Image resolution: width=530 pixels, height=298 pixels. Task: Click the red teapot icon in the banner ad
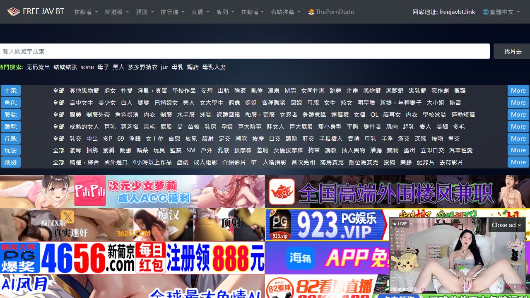(x=282, y=192)
